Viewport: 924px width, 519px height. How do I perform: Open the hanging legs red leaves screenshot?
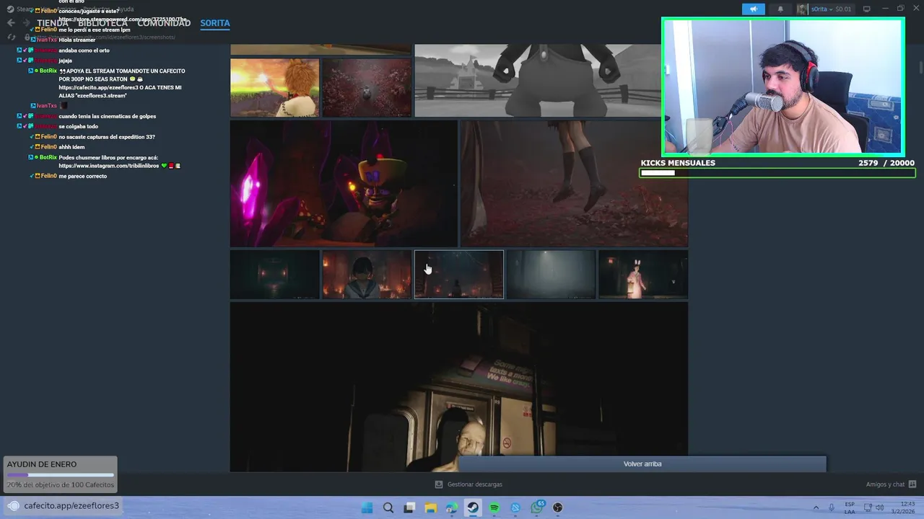[x=575, y=183]
